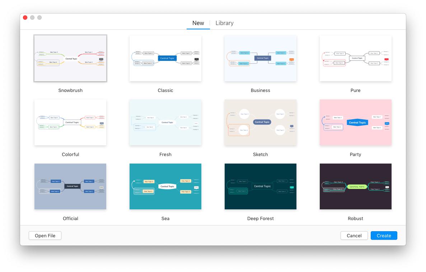Click the Robust label text
This screenshot has width=426, height=272.
click(x=356, y=219)
